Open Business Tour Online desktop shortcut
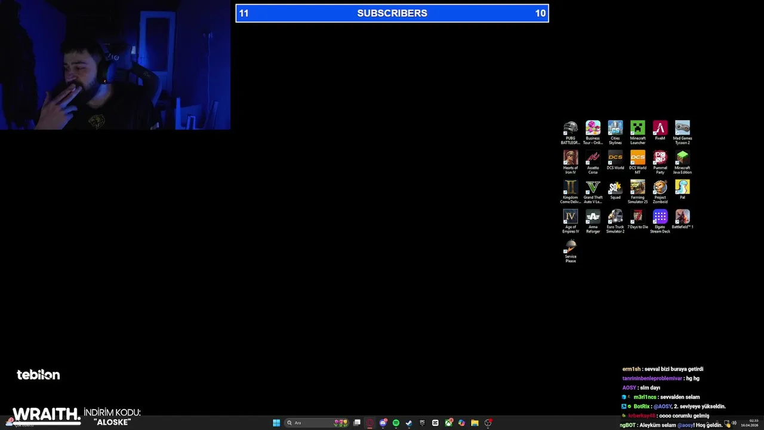Viewport: 764px width, 430px height. point(593,133)
